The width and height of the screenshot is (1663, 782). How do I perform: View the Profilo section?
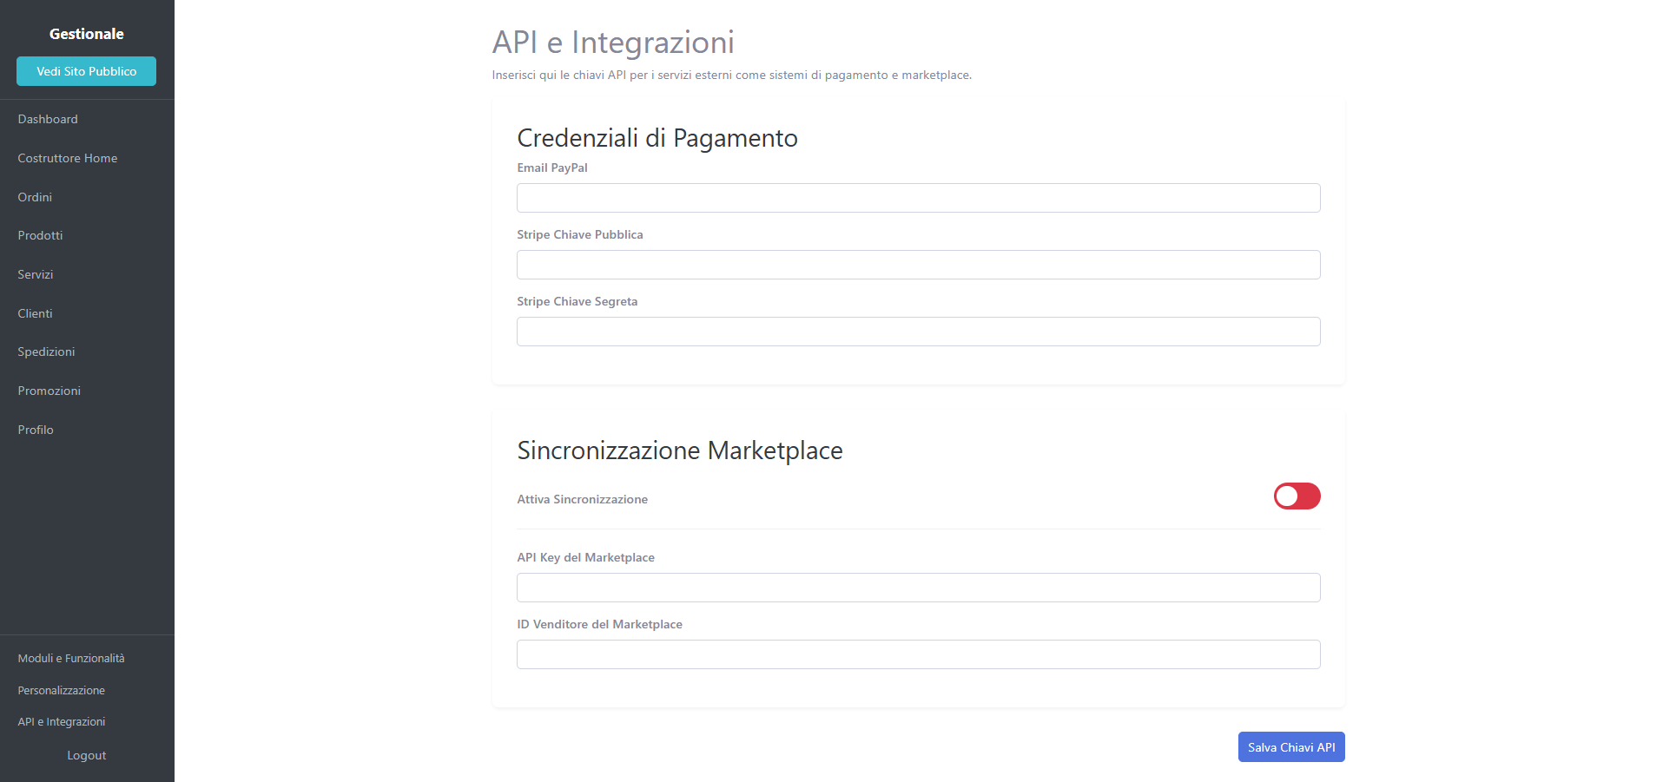point(36,430)
